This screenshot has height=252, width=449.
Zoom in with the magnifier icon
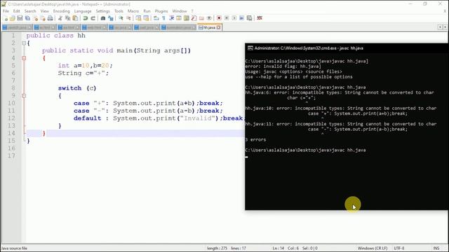coord(121,18)
